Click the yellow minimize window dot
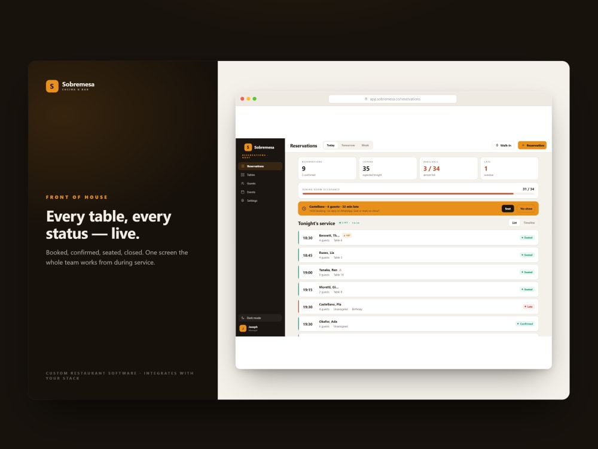 [248, 99]
